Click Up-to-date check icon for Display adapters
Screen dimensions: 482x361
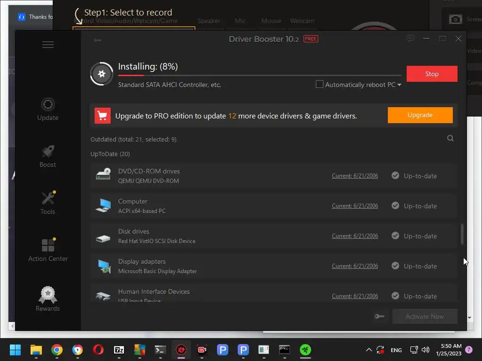click(395, 266)
